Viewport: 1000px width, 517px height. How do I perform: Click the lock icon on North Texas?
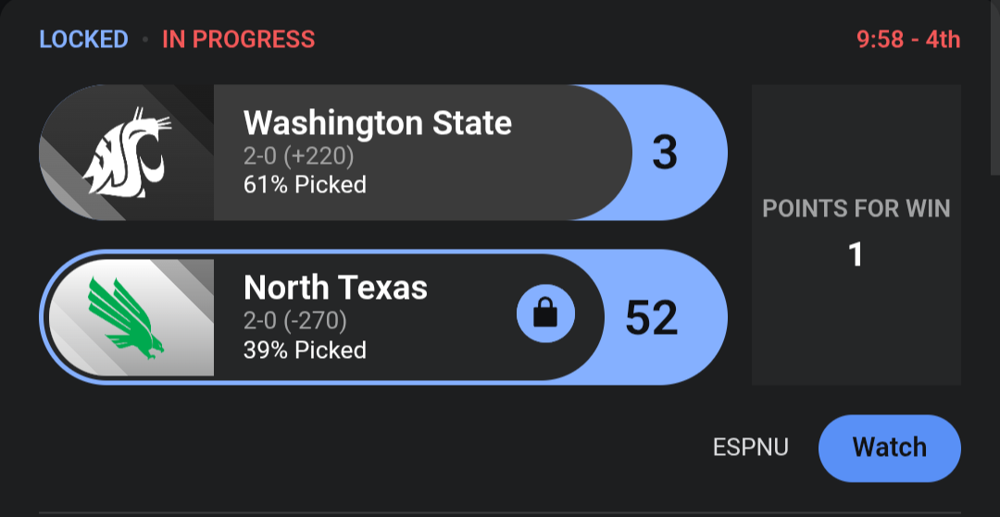click(x=545, y=314)
